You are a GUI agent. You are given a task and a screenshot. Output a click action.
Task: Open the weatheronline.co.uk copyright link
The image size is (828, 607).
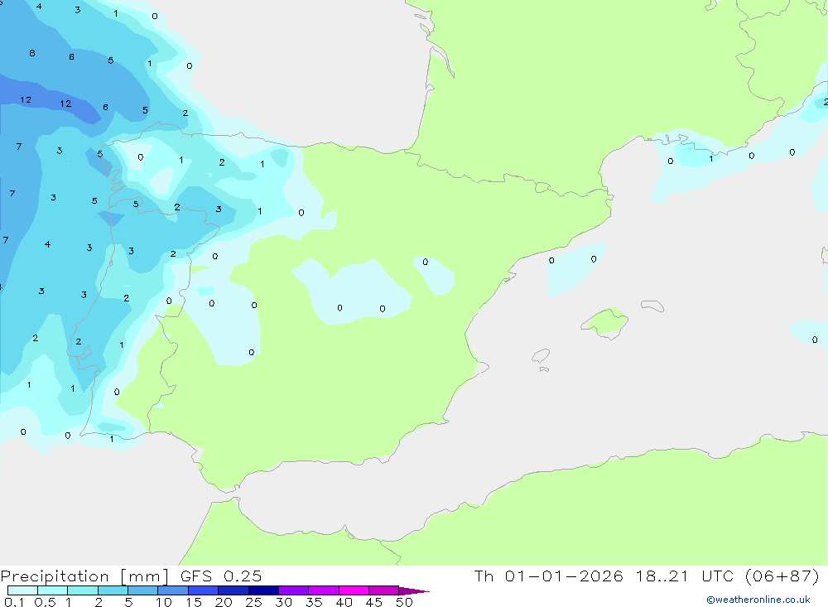(758, 600)
